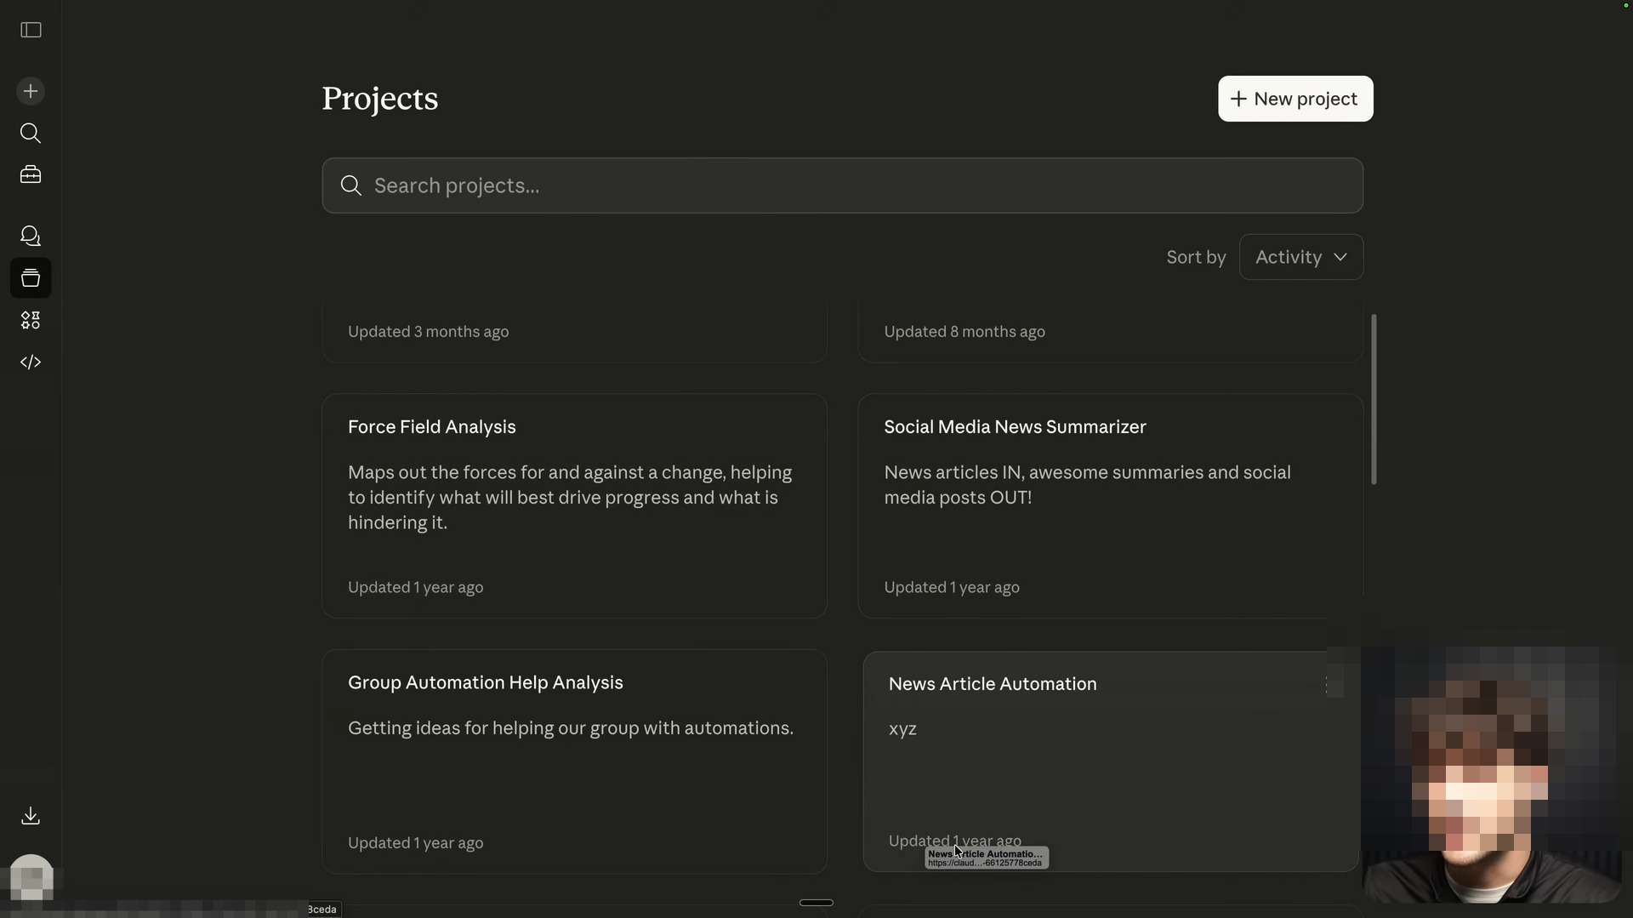This screenshot has height=918, width=1633.
Task: Start a new chat with plus icon
Action: (31, 91)
